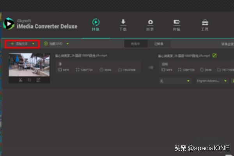Click the Add Files button
The image size is (234, 156).
pyautogui.click(x=19, y=44)
